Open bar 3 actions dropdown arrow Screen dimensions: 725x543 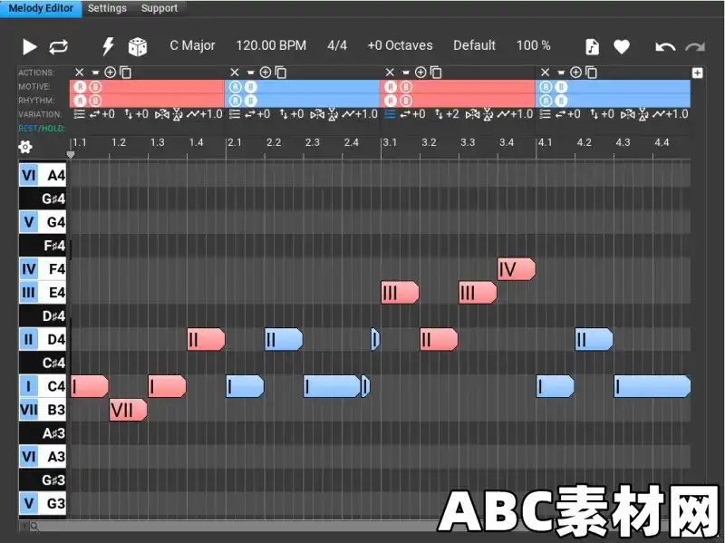pos(406,73)
